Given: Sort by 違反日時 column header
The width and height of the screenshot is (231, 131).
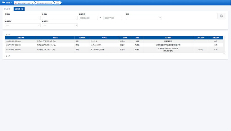Looking at the screenshot, I should (21, 37).
